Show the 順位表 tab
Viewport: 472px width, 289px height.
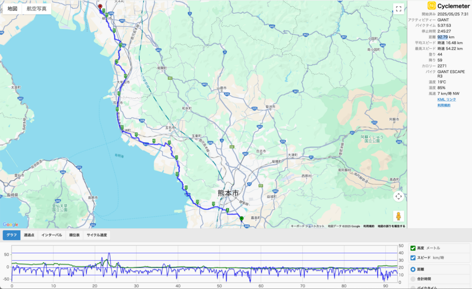[x=74, y=235]
